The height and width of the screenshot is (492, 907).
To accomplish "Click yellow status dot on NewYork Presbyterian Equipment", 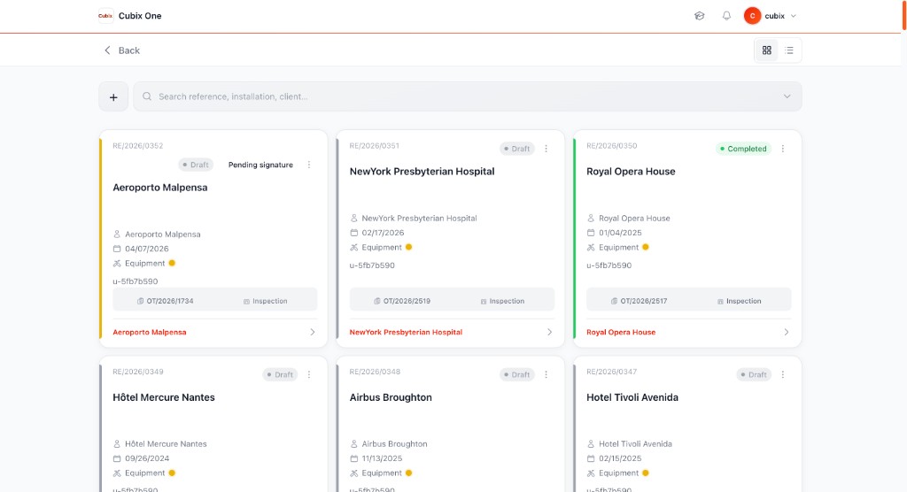I will [409, 247].
